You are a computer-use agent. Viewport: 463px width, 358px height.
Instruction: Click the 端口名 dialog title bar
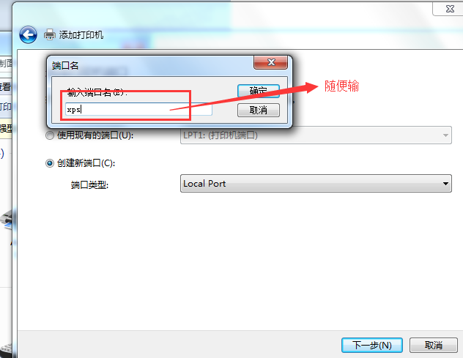(x=151, y=65)
